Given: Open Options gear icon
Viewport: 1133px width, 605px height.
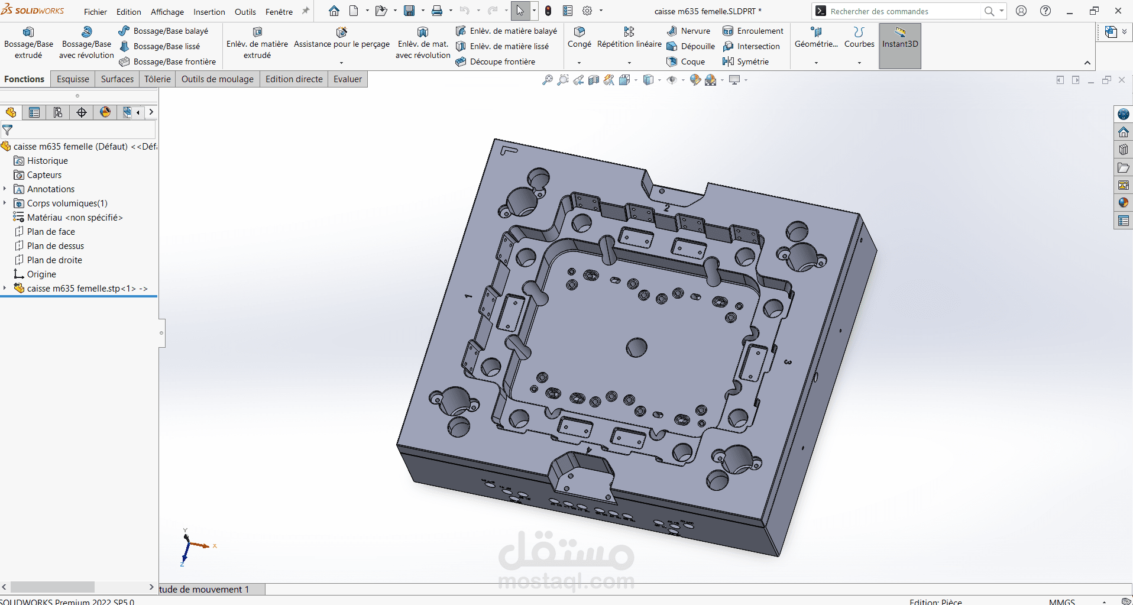Looking at the screenshot, I should [x=587, y=11].
